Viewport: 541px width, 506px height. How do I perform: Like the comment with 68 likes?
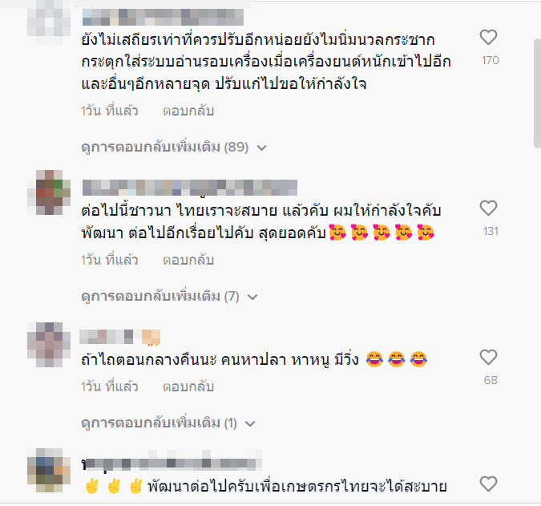pos(488,357)
